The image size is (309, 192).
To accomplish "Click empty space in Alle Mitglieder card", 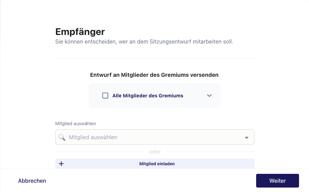I will 195,102.
